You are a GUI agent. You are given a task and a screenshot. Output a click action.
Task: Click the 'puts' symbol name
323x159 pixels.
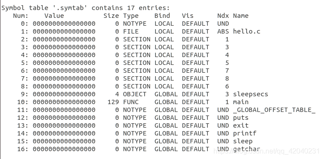tap(241, 118)
